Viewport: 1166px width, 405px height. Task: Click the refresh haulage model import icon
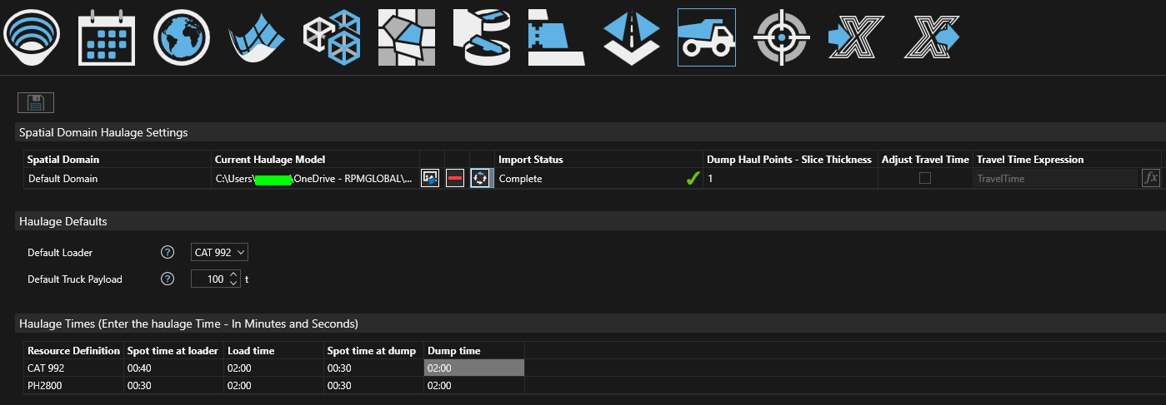(x=480, y=179)
